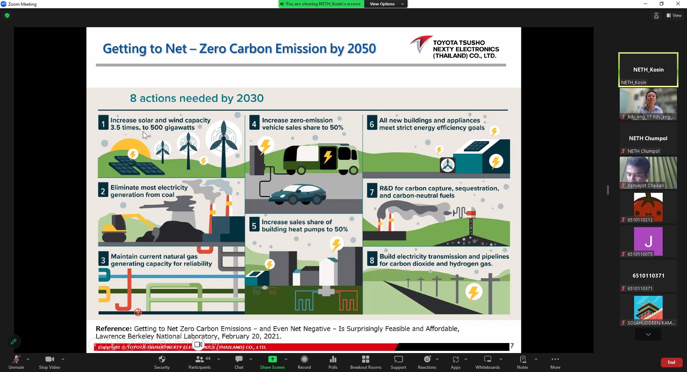Open the Participants panel
The image size is (687, 372).
point(199,359)
